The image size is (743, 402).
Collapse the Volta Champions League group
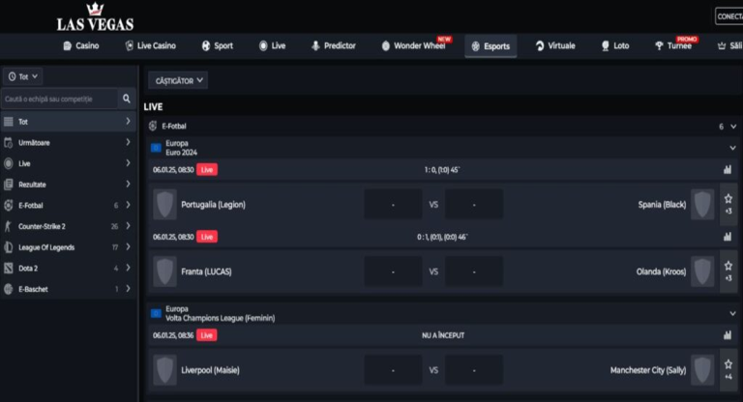point(732,313)
